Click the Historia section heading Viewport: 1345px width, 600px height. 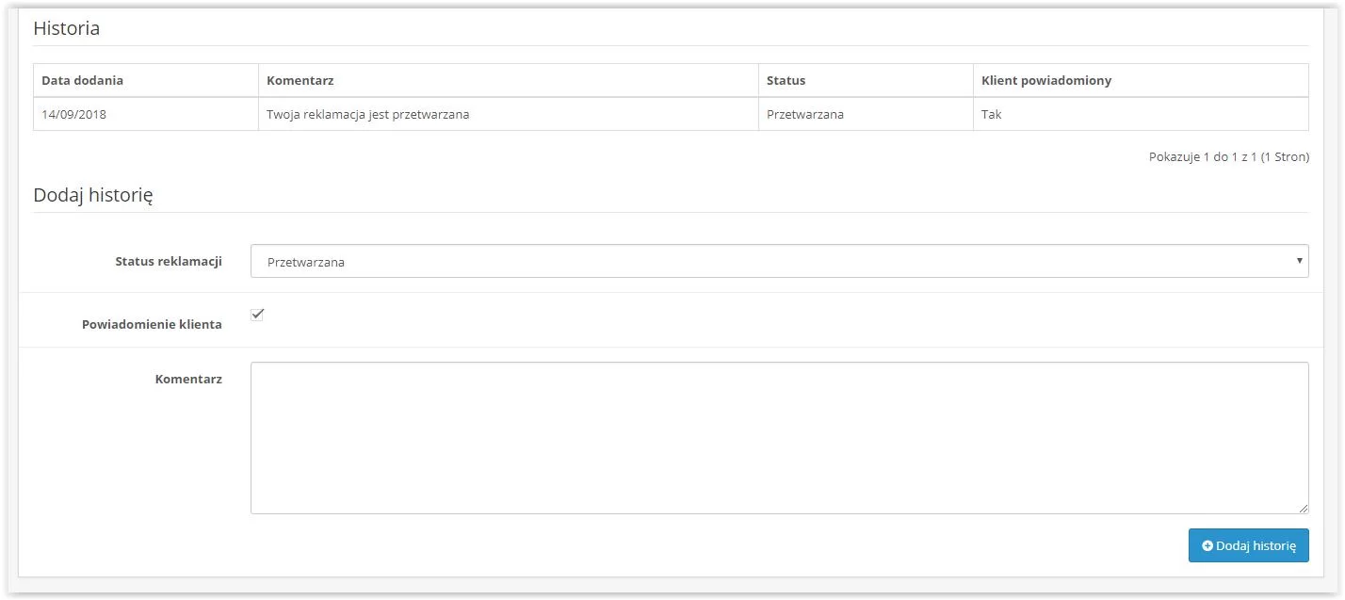point(66,28)
